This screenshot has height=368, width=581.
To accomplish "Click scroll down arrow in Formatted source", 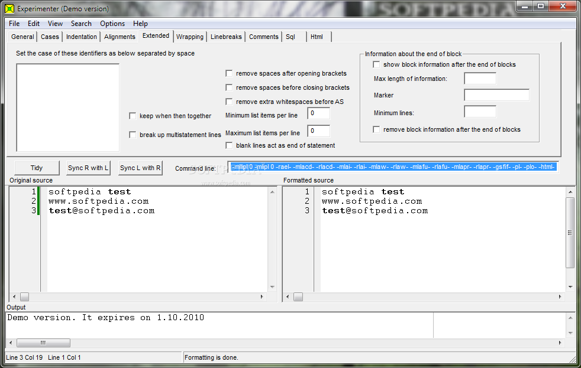I will click(x=570, y=287).
